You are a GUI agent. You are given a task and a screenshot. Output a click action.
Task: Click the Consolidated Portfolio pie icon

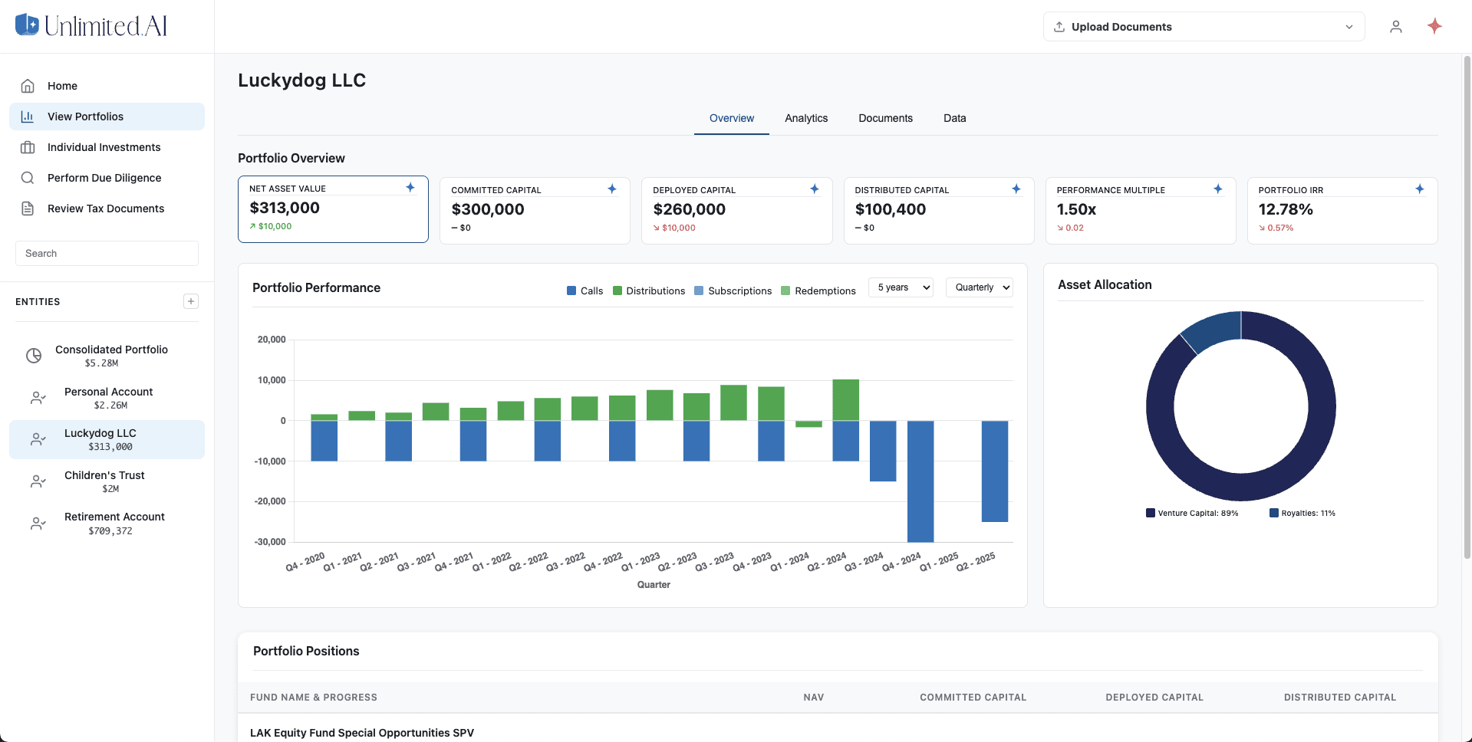(x=34, y=356)
